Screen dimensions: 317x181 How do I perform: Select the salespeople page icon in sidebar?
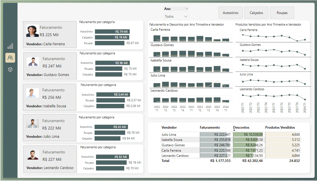[x=10, y=58]
